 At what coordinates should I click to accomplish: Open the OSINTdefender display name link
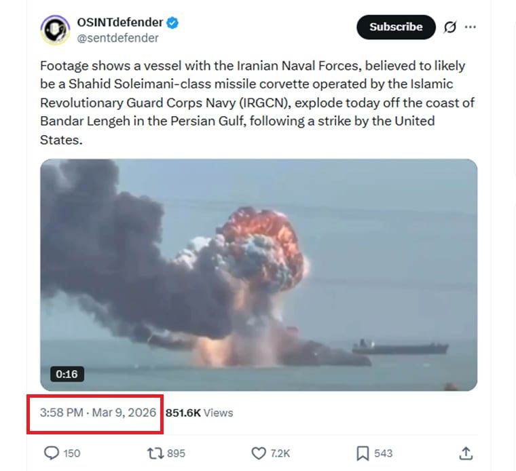click(x=120, y=23)
